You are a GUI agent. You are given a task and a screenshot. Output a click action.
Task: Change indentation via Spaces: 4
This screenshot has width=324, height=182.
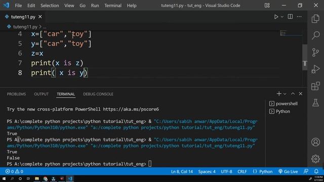click(207, 171)
